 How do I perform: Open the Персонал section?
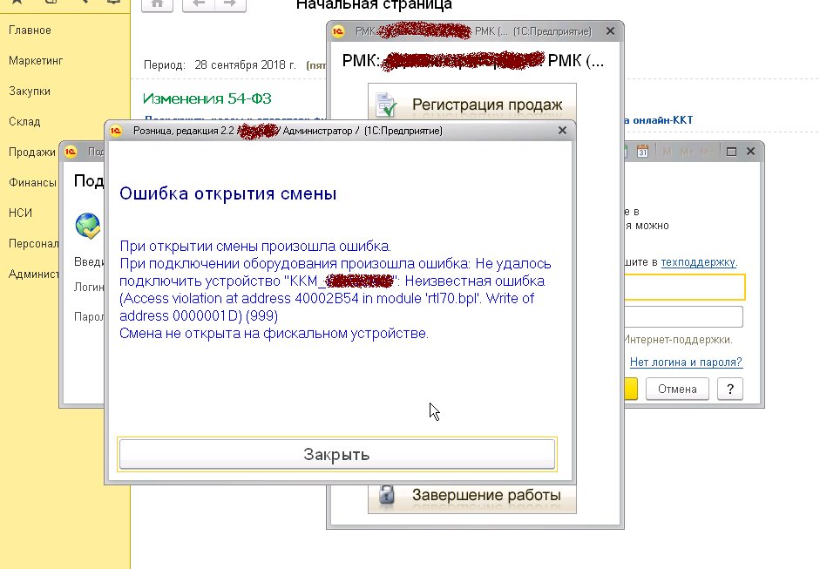(33, 243)
